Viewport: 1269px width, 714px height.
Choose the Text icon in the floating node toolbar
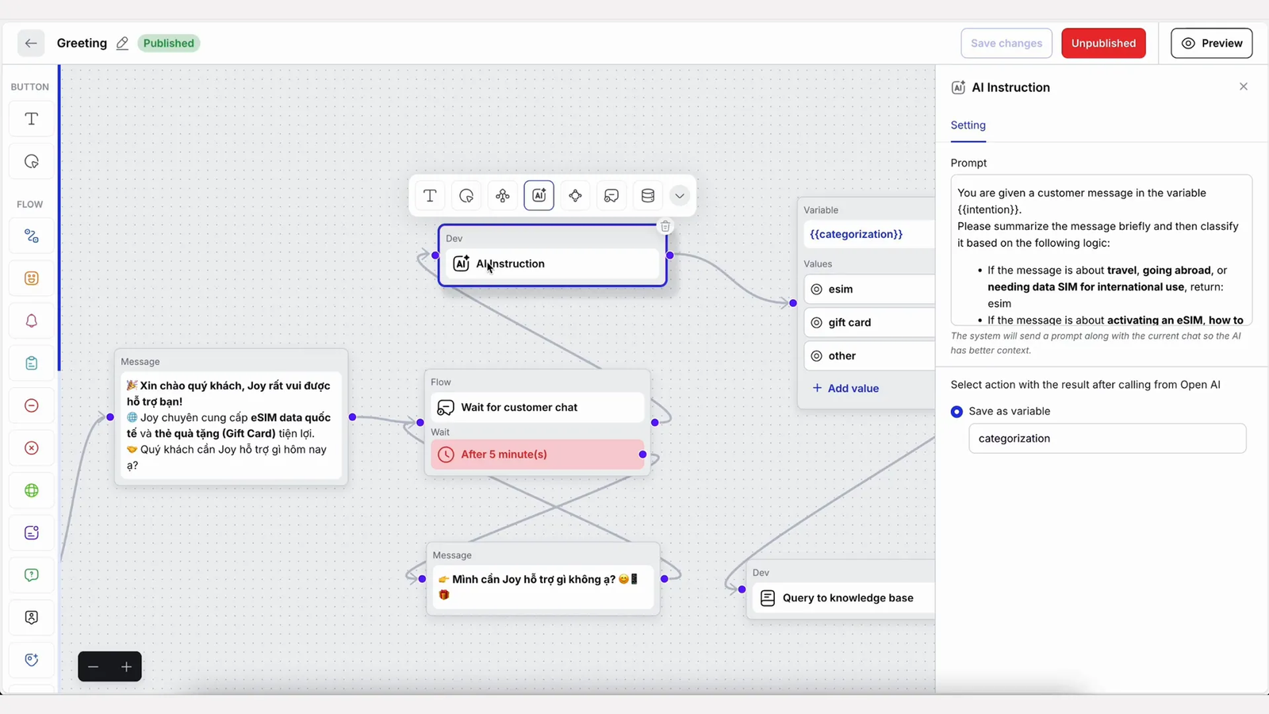(430, 196)
